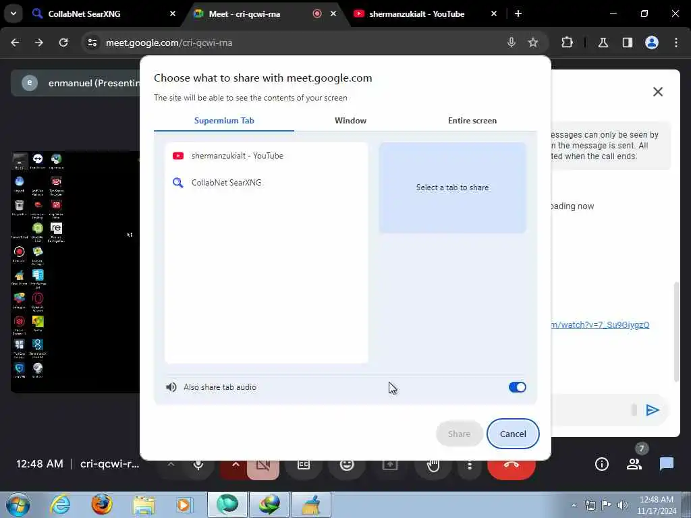Open Meet more options three dots
Viewport: 691px width, 518px height.
pos(470,465)
